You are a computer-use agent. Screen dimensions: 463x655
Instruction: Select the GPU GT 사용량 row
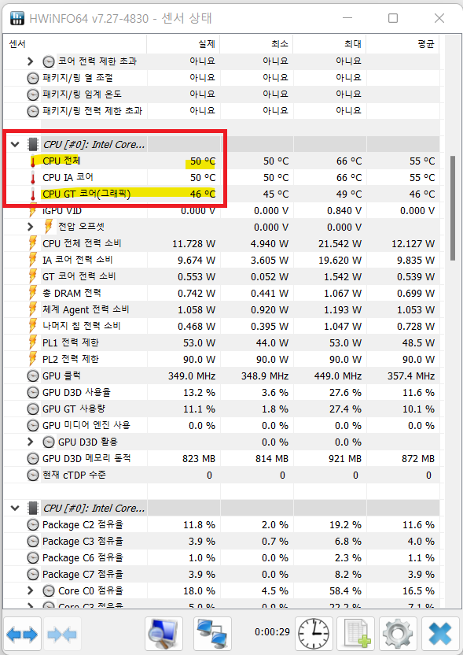pos(221,409)
